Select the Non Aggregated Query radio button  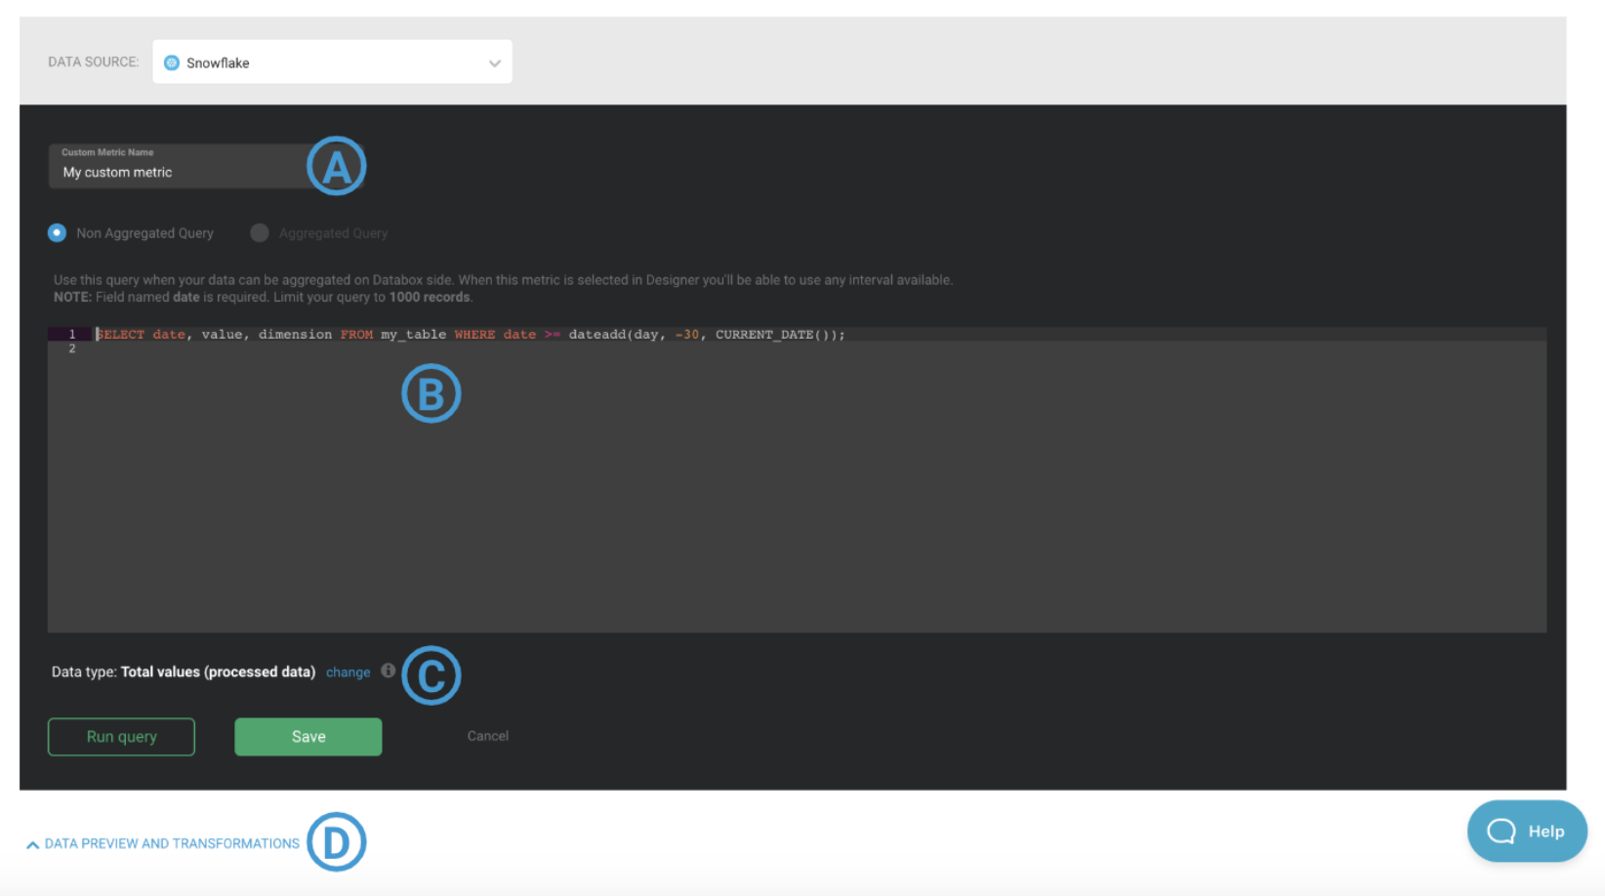(58, 232)
